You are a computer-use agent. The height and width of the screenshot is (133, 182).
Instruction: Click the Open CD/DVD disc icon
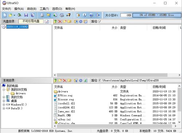(x=19, y=15)
